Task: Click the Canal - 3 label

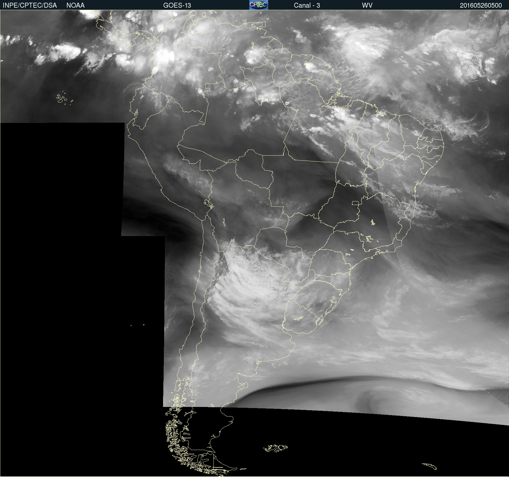Action: 307,5
